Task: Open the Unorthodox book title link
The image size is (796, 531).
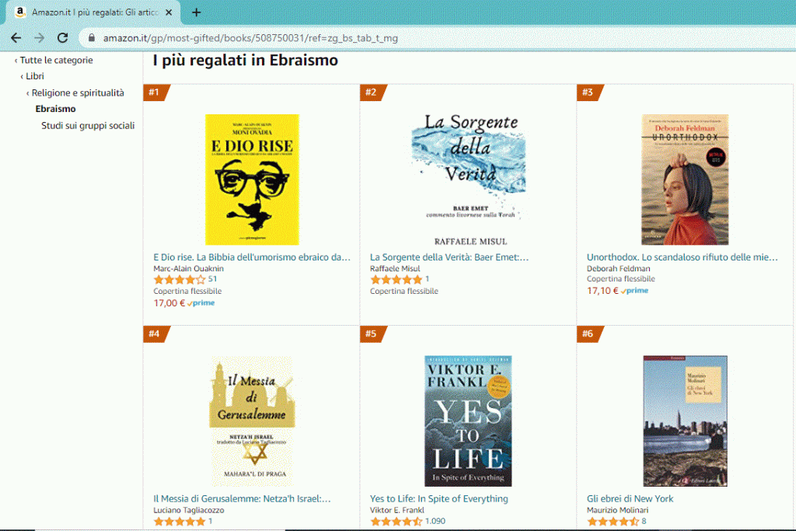Action: (682, 257)
